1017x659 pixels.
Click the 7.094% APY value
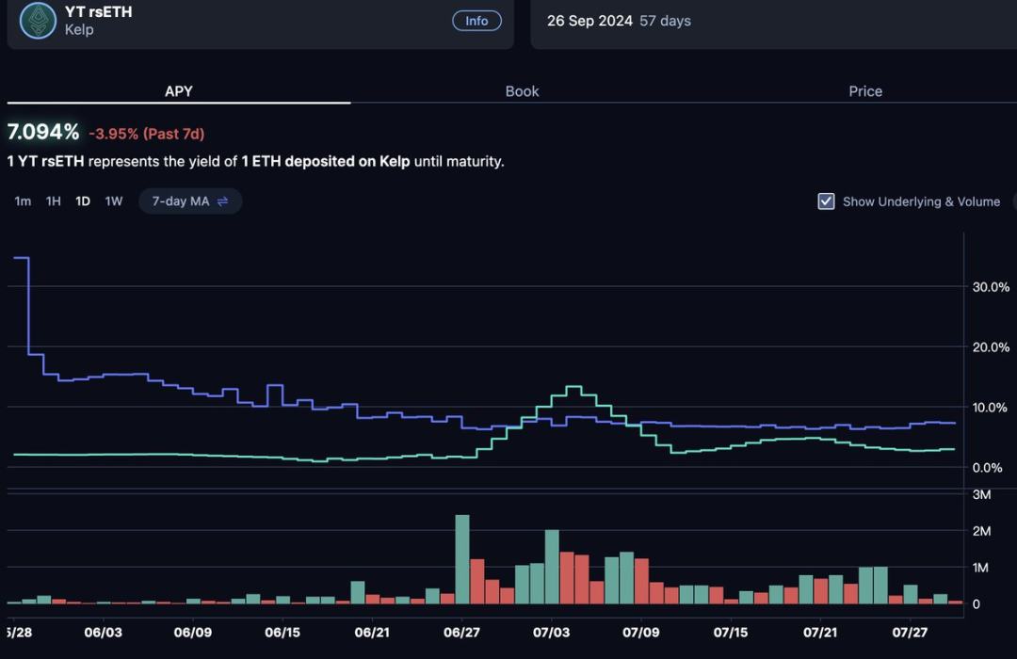click(x=43, y=133)
